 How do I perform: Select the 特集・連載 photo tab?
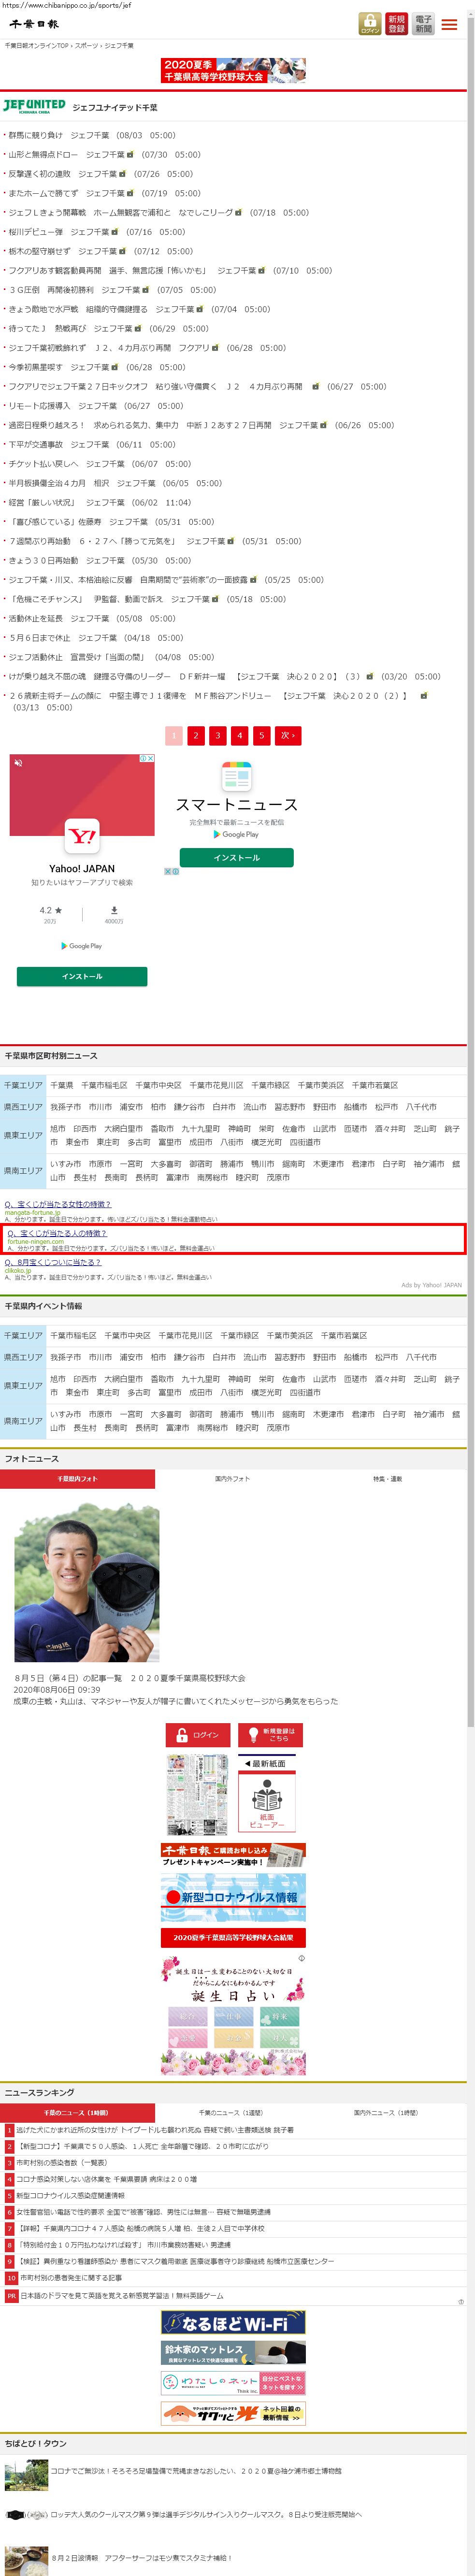pos(387,1478)
